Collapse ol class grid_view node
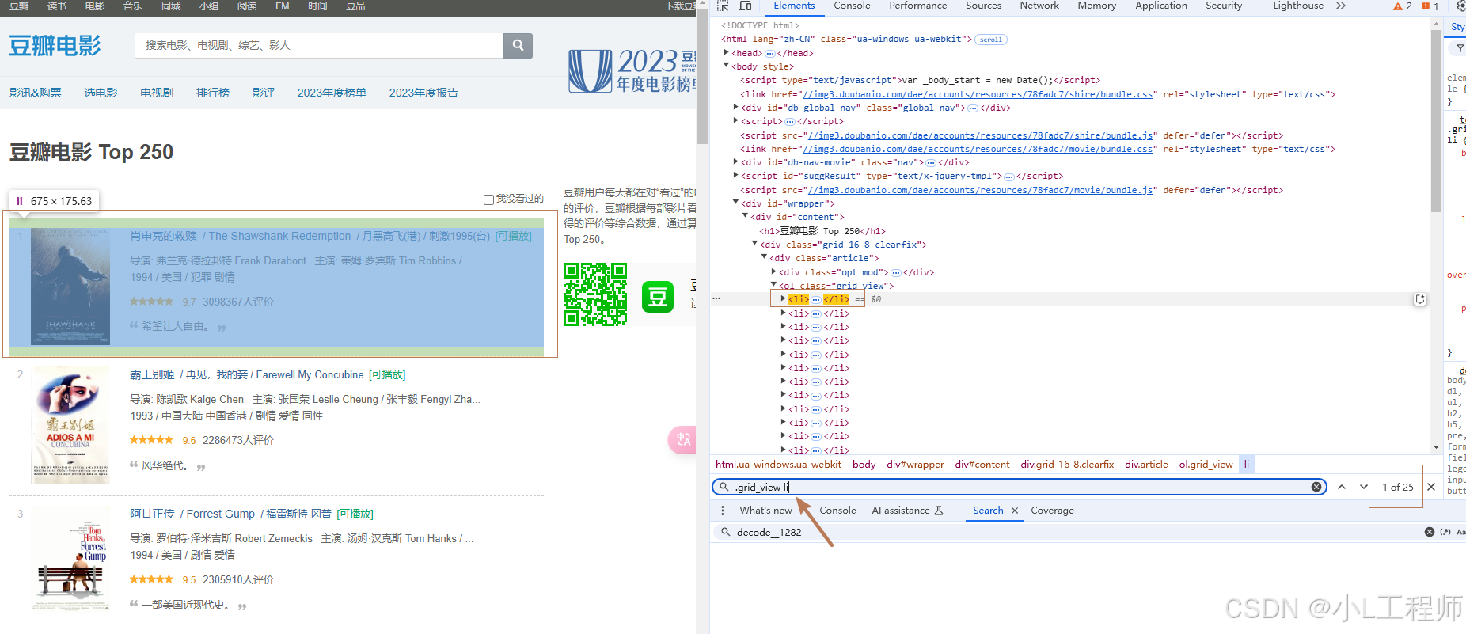 click(774, 285)
